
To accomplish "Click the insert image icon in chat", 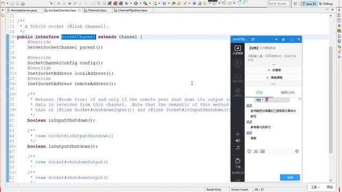I will [x=262, y=151].
